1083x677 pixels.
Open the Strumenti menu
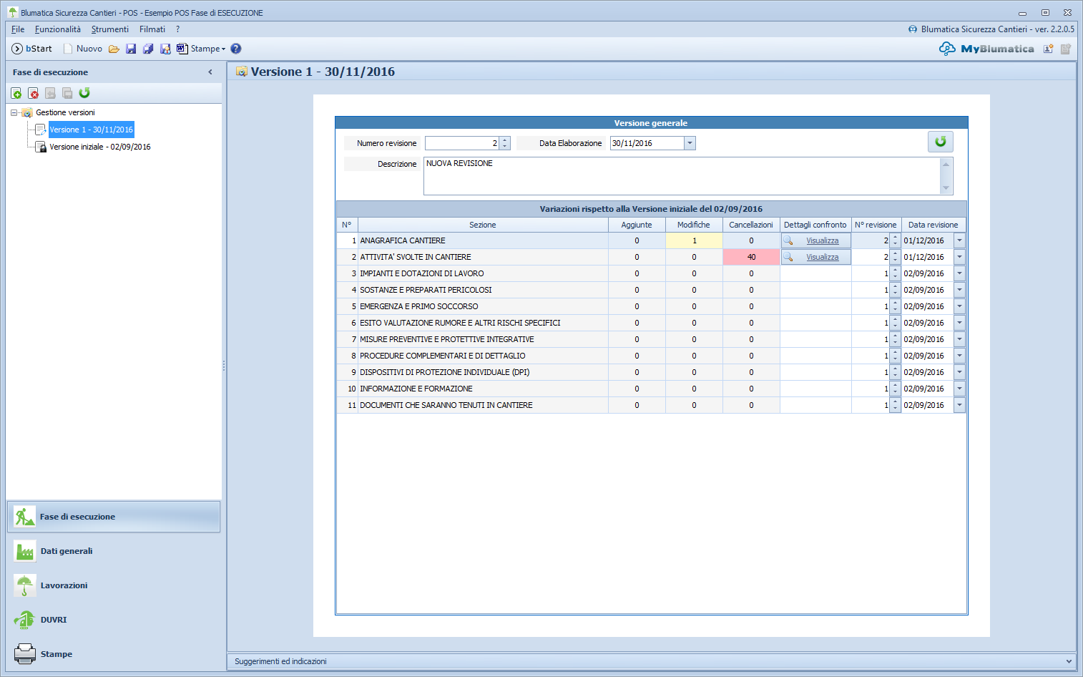[109, 29]
